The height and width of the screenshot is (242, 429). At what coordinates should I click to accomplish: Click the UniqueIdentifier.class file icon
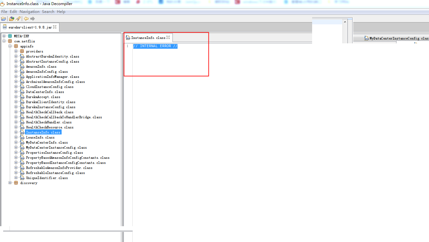click(22, 178)
